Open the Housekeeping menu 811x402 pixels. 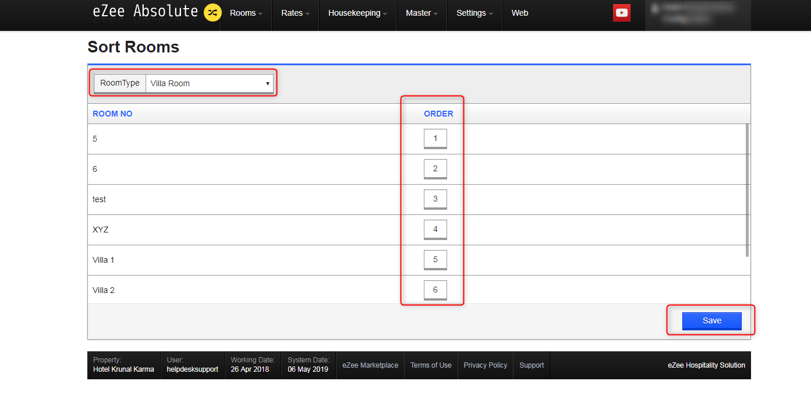tap(357, 13)
